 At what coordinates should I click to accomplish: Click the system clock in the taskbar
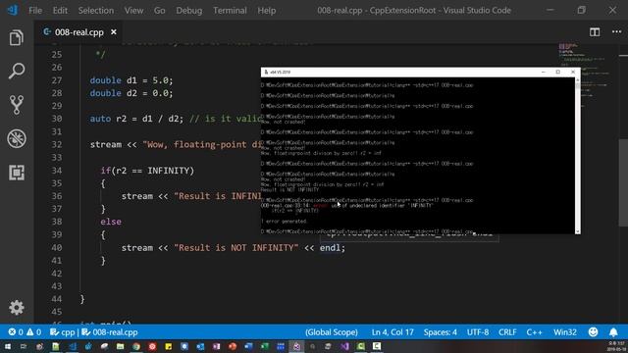615,346
